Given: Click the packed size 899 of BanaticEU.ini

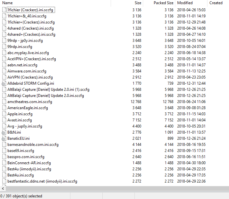Looking at the screenshot, I should coord(170,138).
